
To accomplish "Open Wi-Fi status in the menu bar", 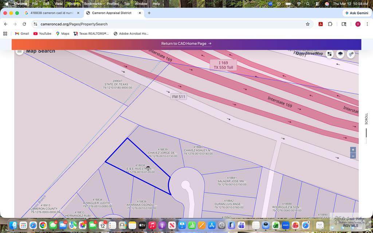I will [x=299, y=4].
